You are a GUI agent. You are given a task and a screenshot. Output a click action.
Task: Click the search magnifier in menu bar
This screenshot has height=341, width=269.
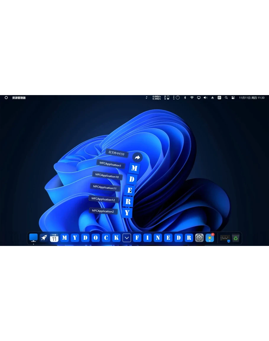tap(226, 98)
